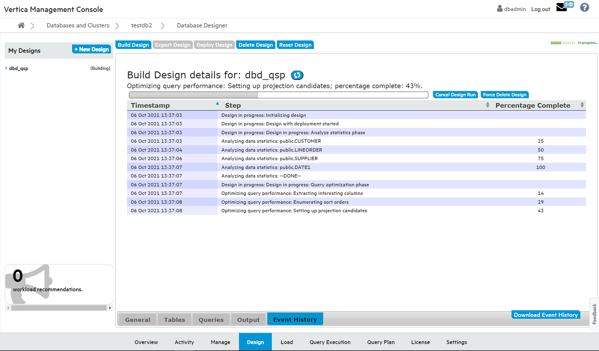Click the dbadmin user icon
The width and height of the screenshot is (599, 351).
(x=500, y=9)
